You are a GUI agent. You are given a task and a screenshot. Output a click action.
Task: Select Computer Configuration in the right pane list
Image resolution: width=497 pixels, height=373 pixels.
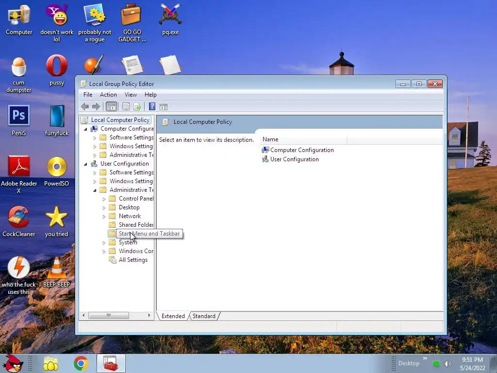pos(298,150)
